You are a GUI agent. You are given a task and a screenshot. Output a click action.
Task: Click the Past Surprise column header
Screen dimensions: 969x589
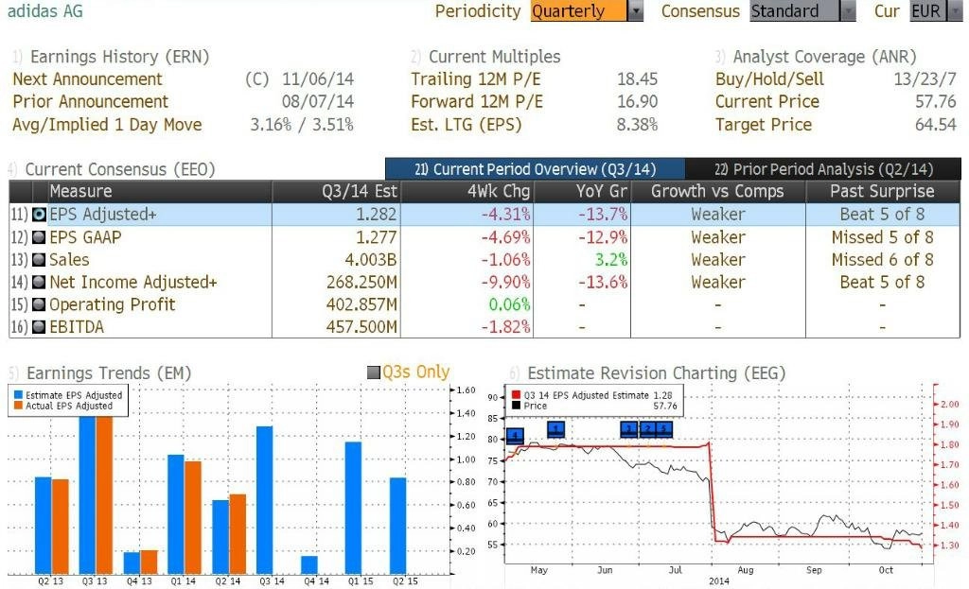pyautogui.click(x=882, y=191)
